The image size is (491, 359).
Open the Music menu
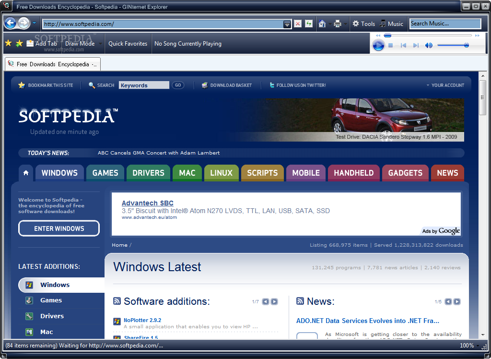(x=391, y=24)
